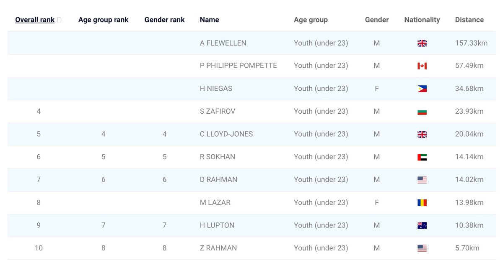Click the Distance column header
The width and height of the screenshot is (503, 260).
(x=469, y=20)
